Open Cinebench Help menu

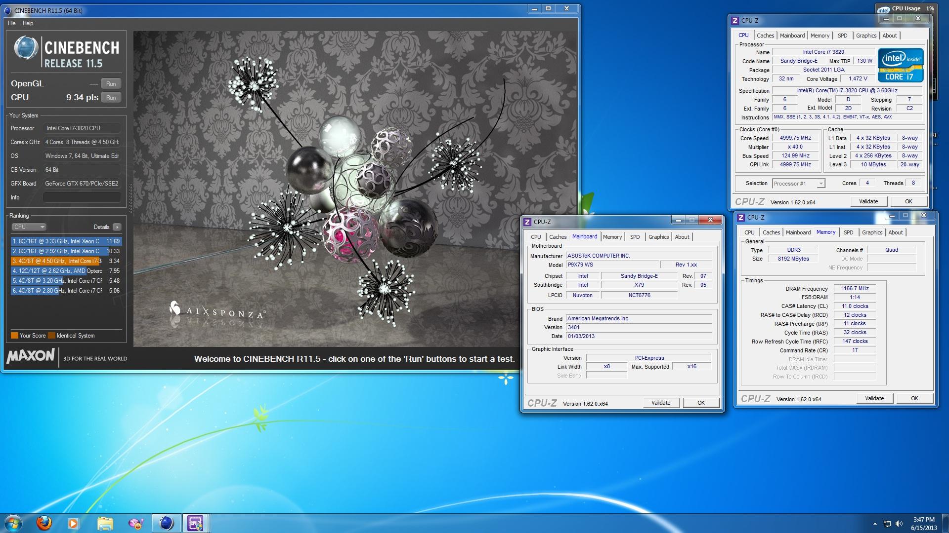[28, 23]
